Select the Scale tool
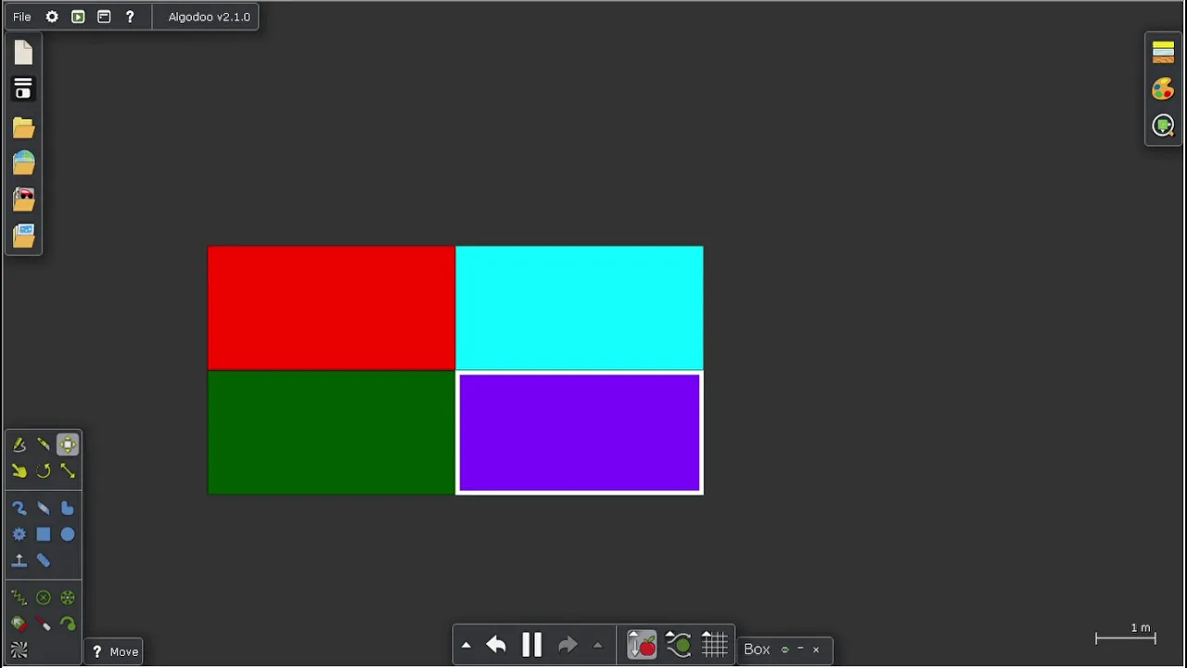This screenshot has width=1187, height=668. 68,471
